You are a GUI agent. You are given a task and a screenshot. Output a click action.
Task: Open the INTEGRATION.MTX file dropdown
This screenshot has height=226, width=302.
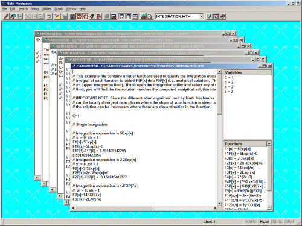(x=202, y=16)
